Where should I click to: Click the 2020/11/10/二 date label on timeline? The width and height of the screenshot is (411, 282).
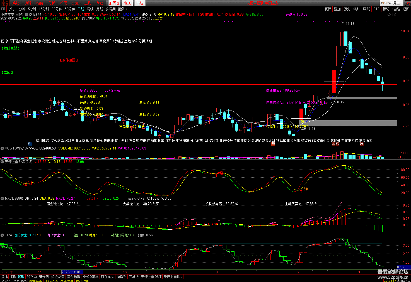click(72, 272)
